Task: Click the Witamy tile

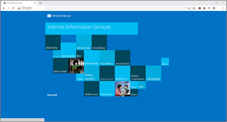Action: pyautogui.click(x=134, y=93)
